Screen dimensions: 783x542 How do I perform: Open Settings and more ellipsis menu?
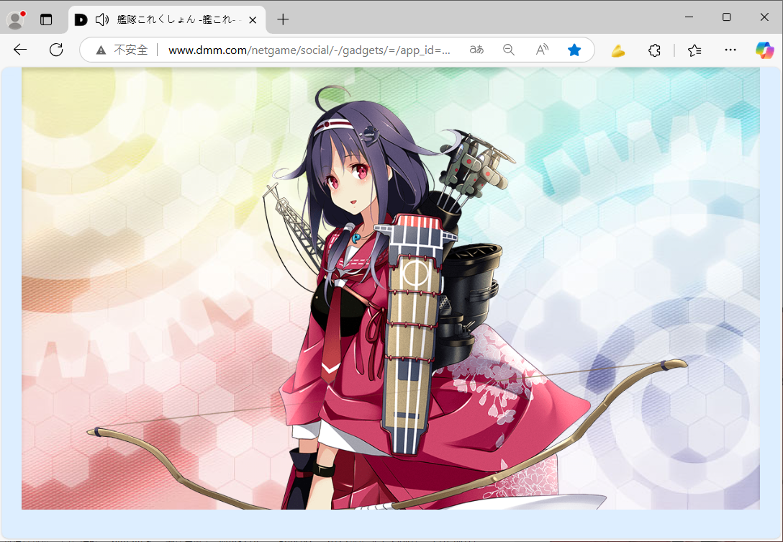point(730,50)
